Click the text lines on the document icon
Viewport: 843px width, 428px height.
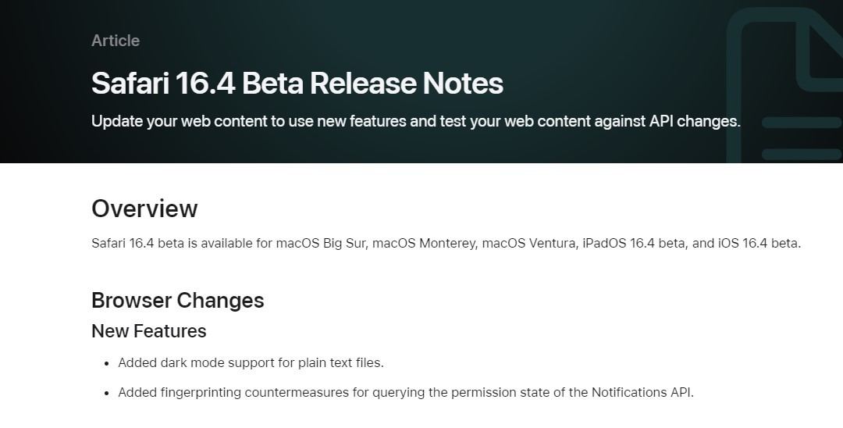802,139
